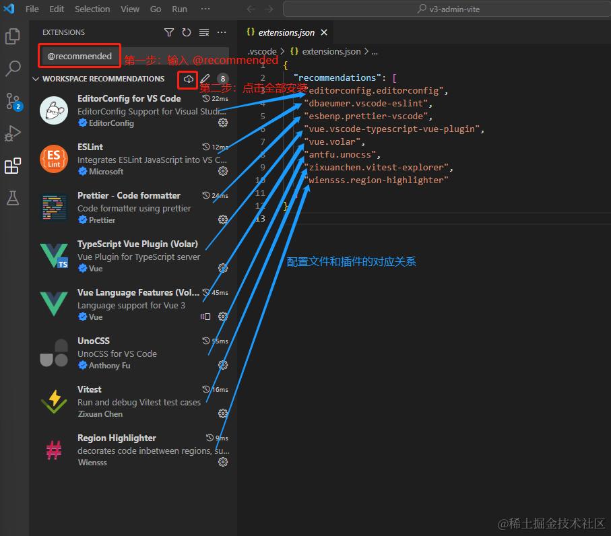Click line number 13 in editor gutter
Image resolution: width=611 pixels, height=536 pixels.
point(261,219)
